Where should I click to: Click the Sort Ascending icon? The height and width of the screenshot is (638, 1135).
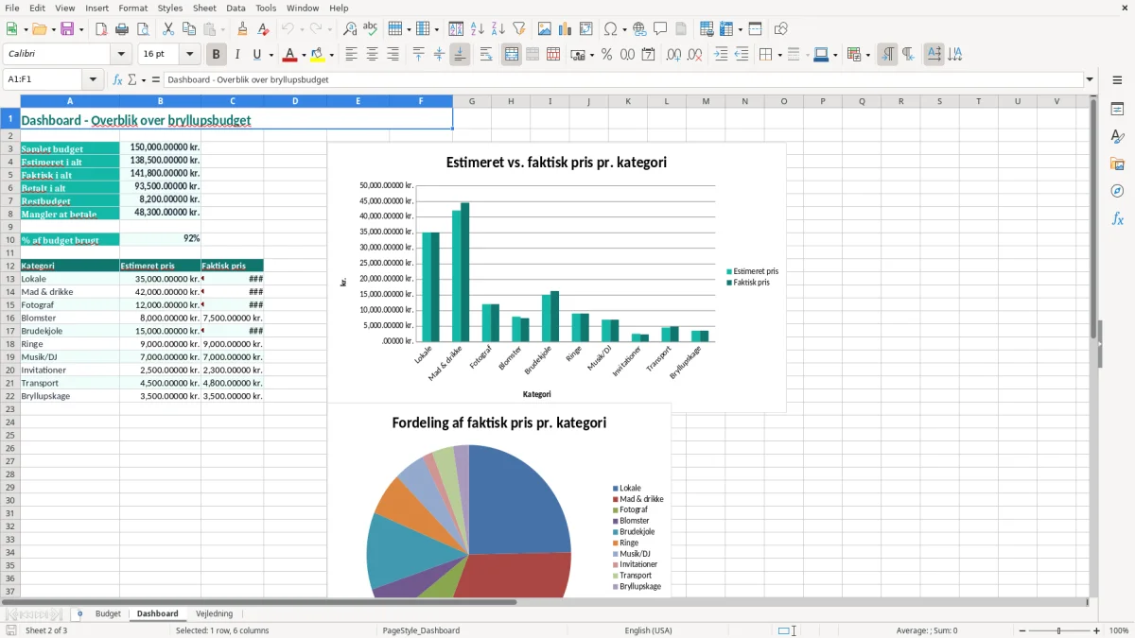point(478,29)
